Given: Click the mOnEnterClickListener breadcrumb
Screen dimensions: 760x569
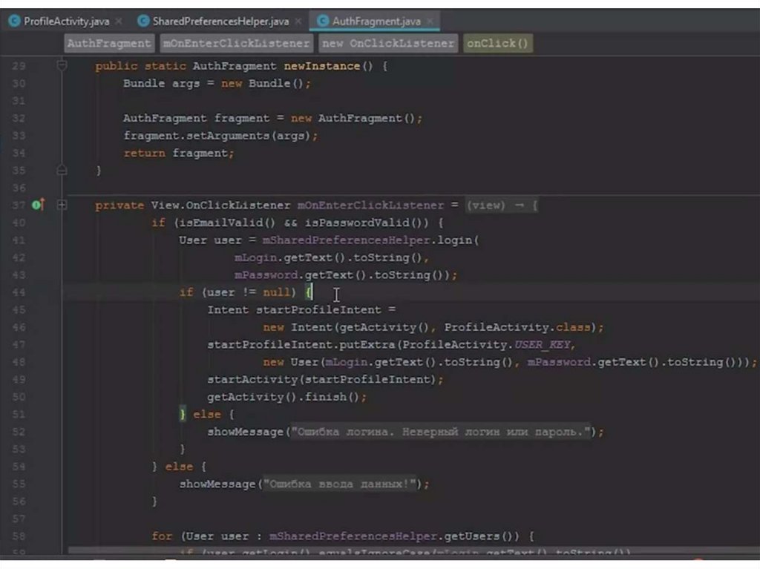Looking at the screenshot, I should point(236,44).
